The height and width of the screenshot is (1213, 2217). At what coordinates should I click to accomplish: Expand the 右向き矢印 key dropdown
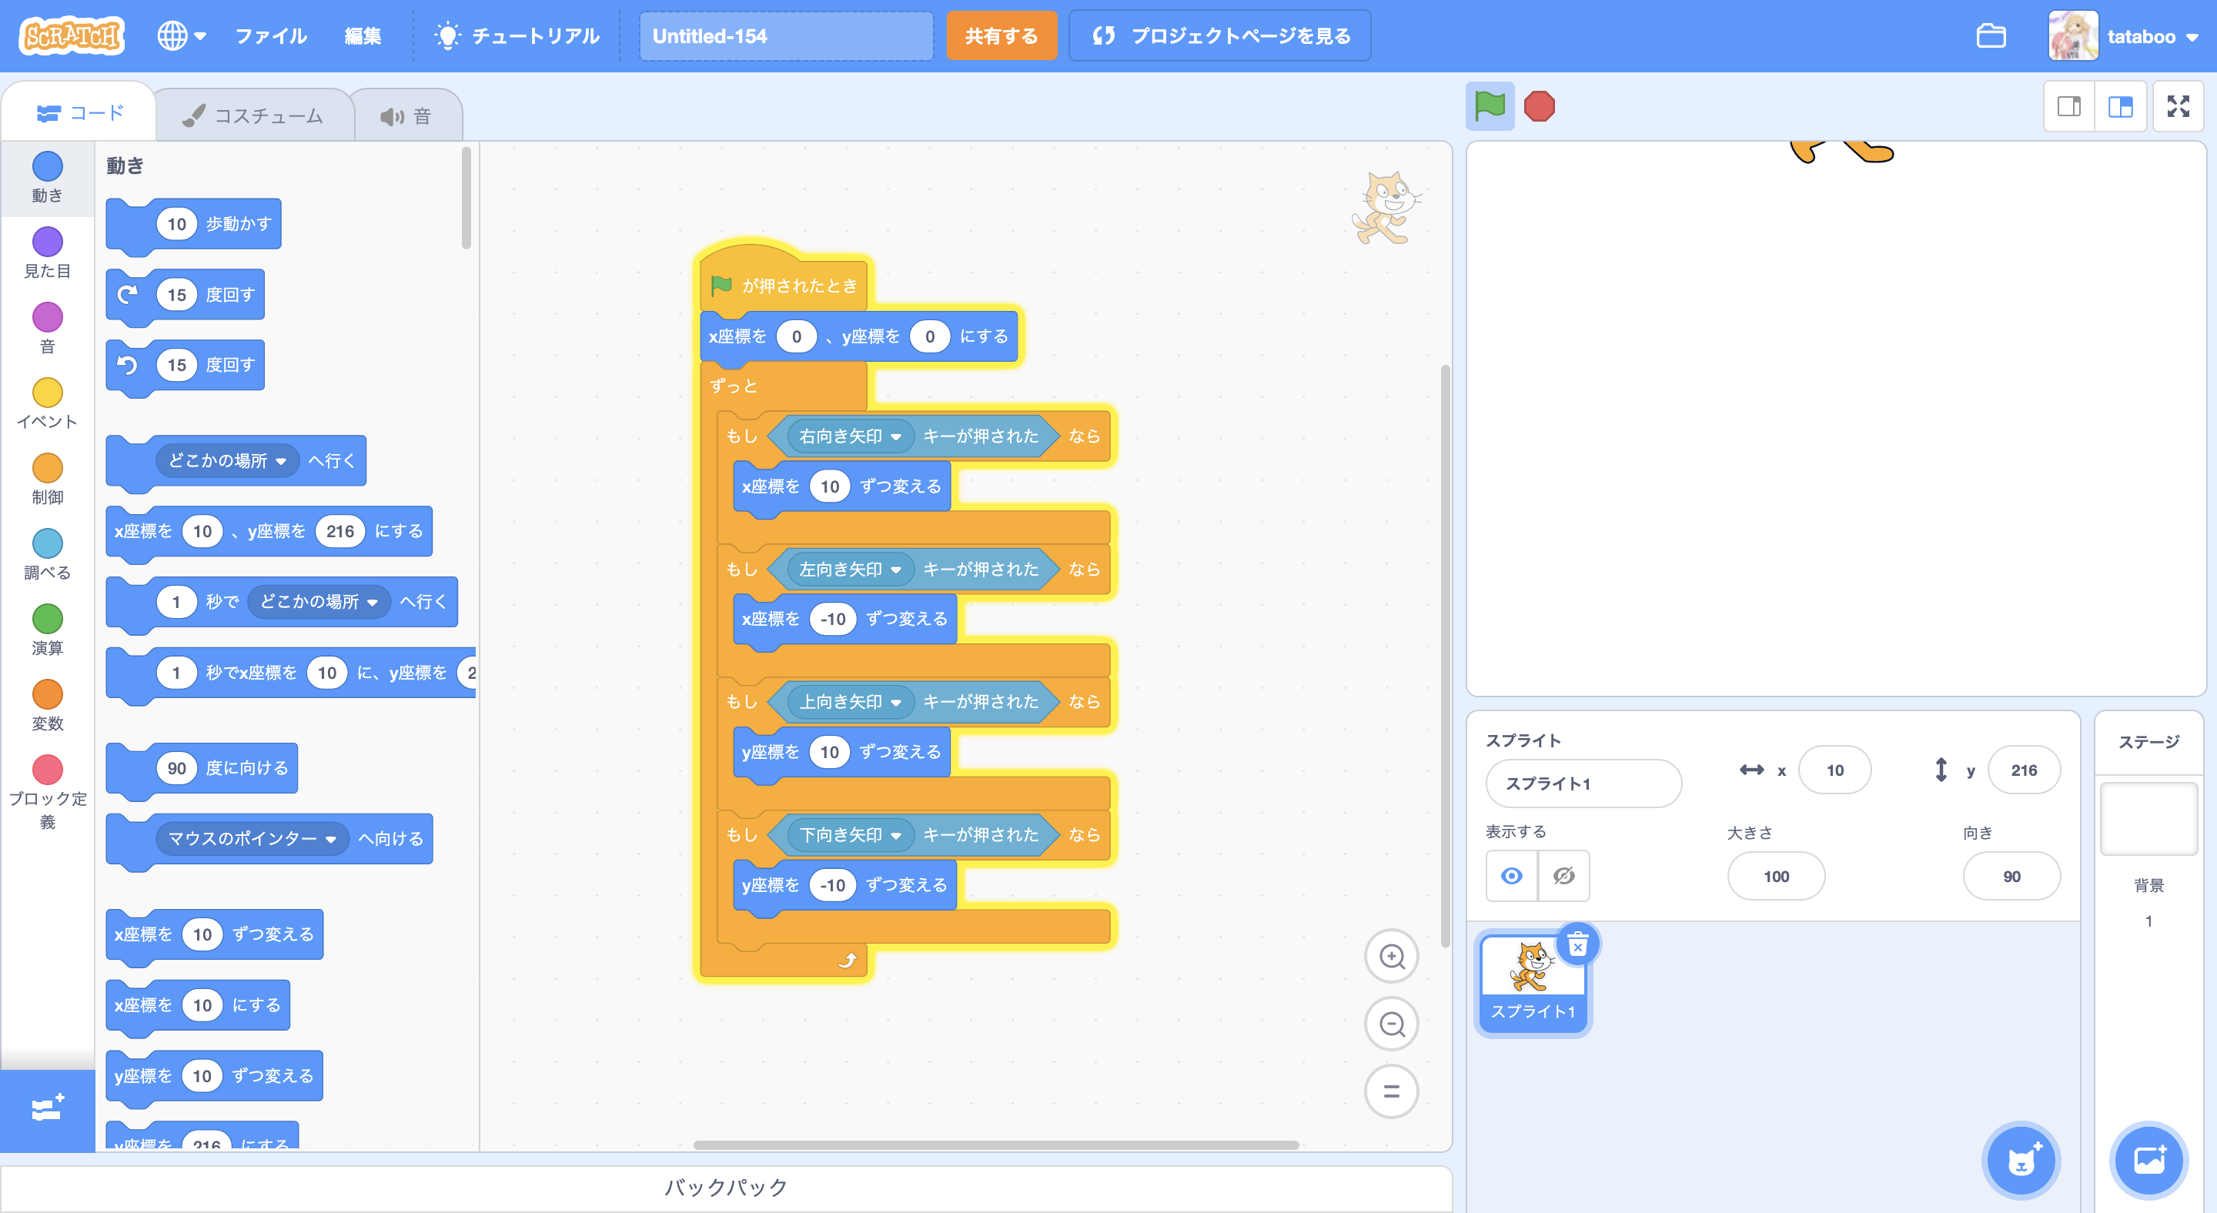pos(896,437)
